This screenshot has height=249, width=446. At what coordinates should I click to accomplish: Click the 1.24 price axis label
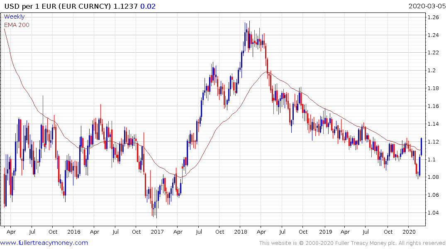[x=433, y=35]
